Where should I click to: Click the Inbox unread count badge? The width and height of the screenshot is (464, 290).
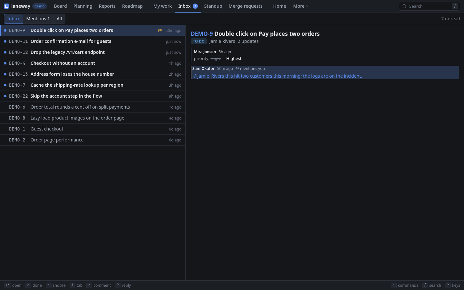pyautogui.click(x=195, y=6)
